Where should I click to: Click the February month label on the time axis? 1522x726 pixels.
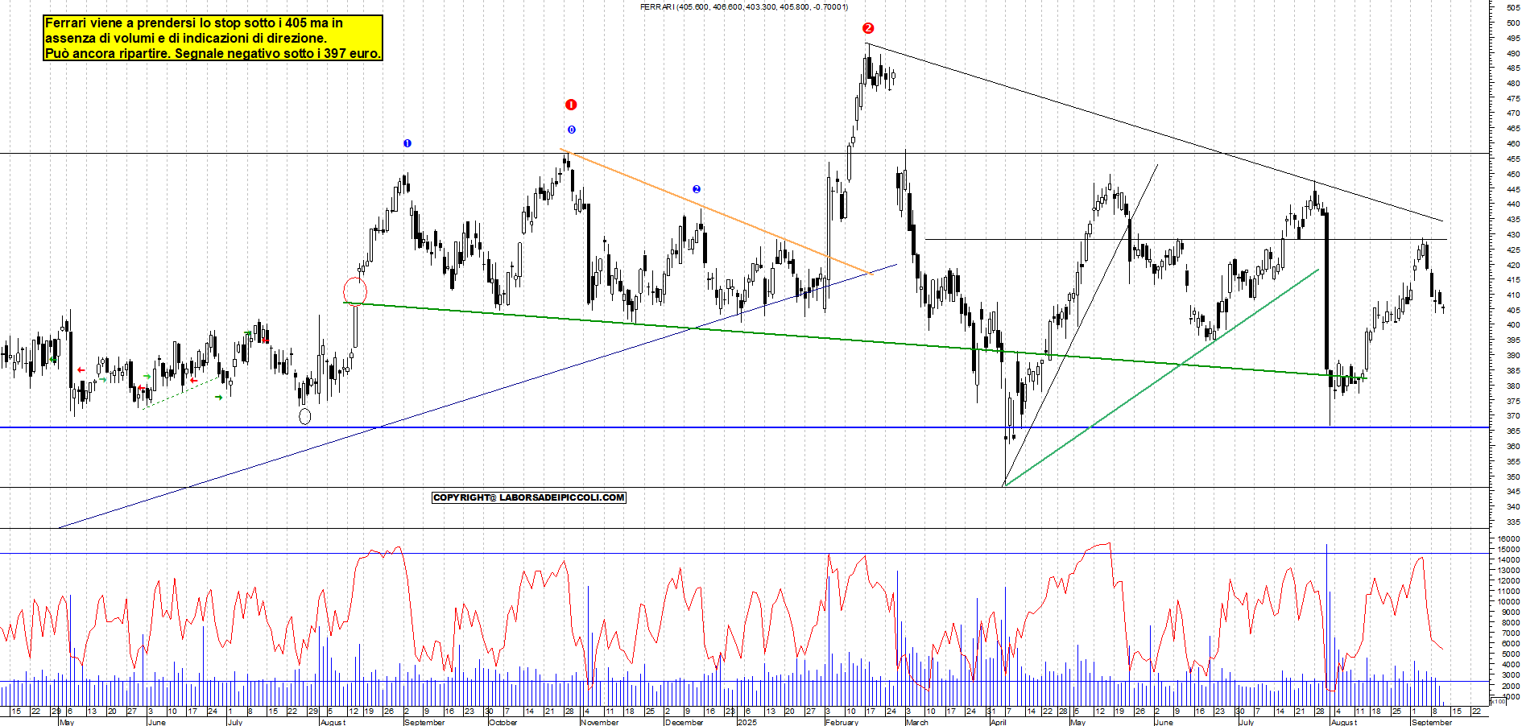[842, 722]
